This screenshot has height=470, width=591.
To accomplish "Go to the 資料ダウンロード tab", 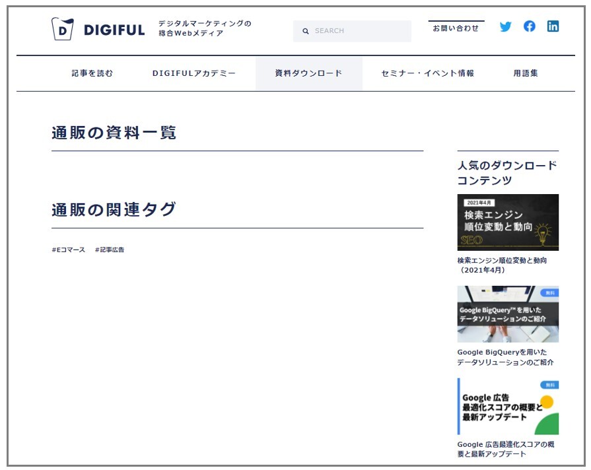I will click(309, 73).
